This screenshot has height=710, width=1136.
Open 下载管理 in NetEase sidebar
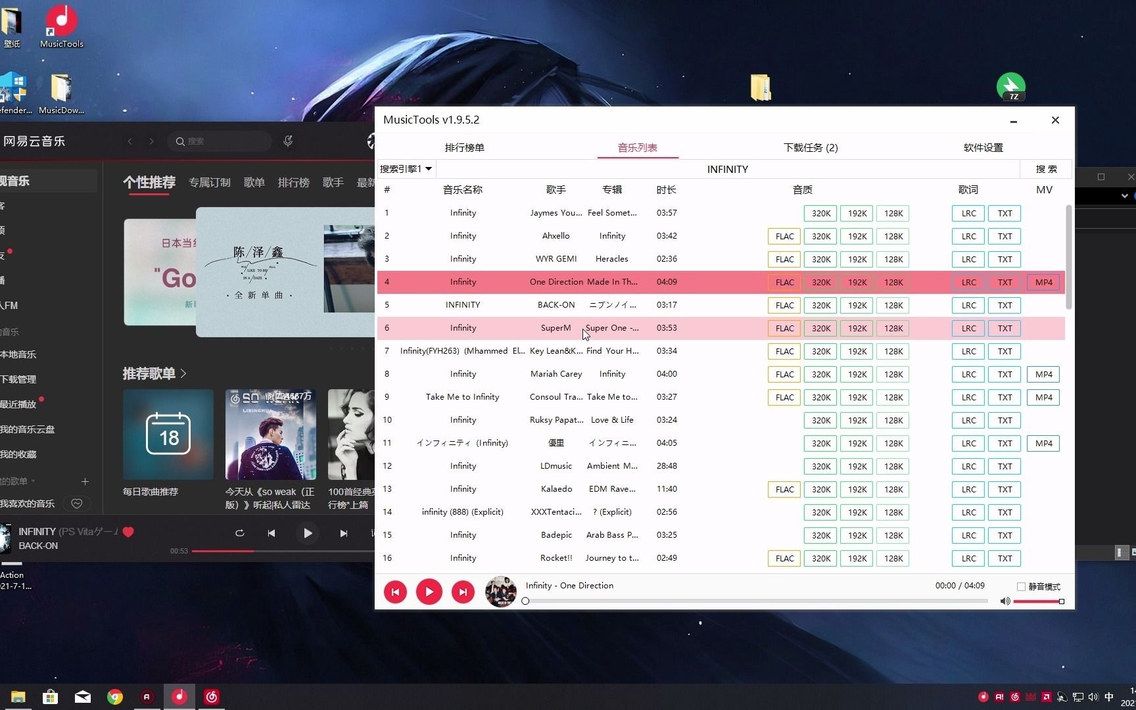click(18, 379)
